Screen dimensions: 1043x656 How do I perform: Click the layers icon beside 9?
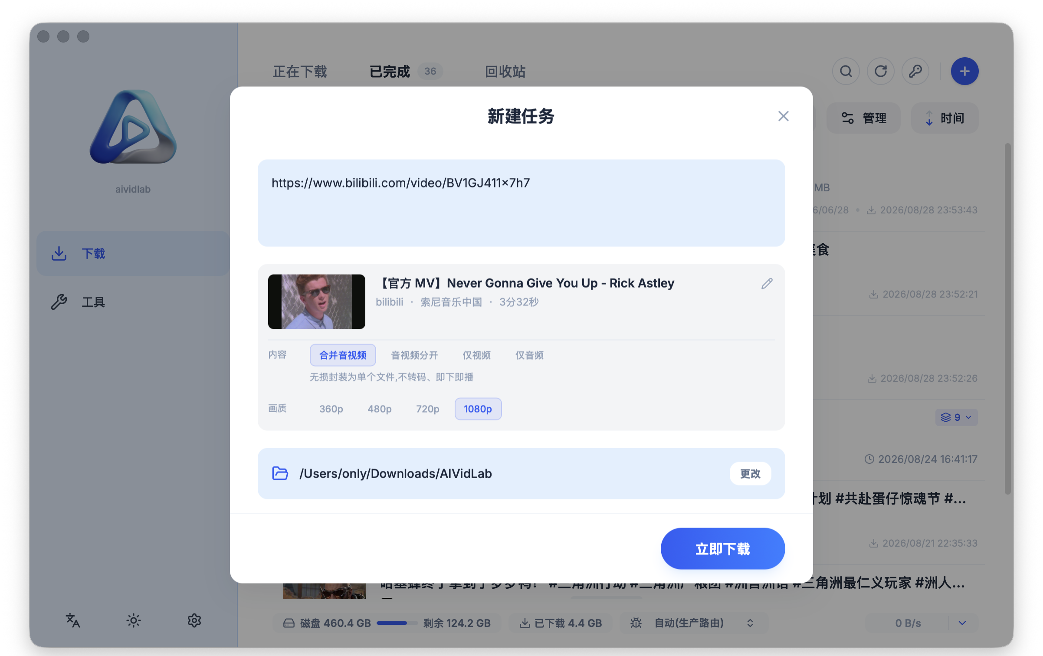pyautogui.click(x=945, y=417)
